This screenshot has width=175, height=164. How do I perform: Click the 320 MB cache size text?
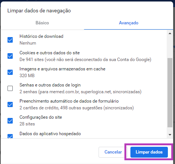[27, 76]
